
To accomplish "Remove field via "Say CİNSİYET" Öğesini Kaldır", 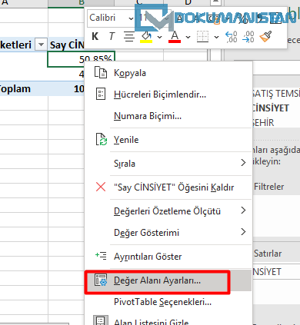I will pyautogui.click(x=168, y=187).
